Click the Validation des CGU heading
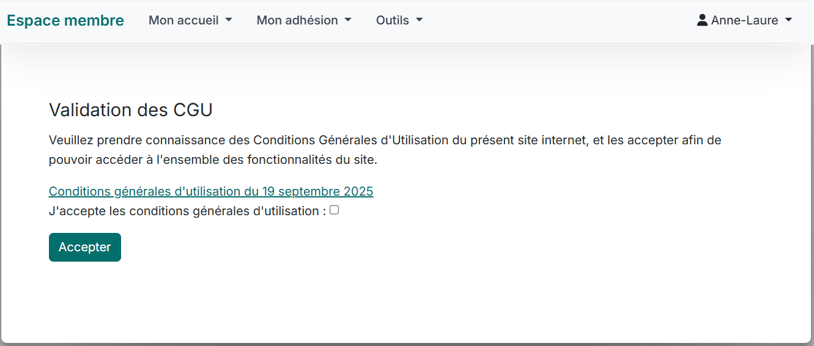Viewport: 814px width, 346px height. coord(130,110)
